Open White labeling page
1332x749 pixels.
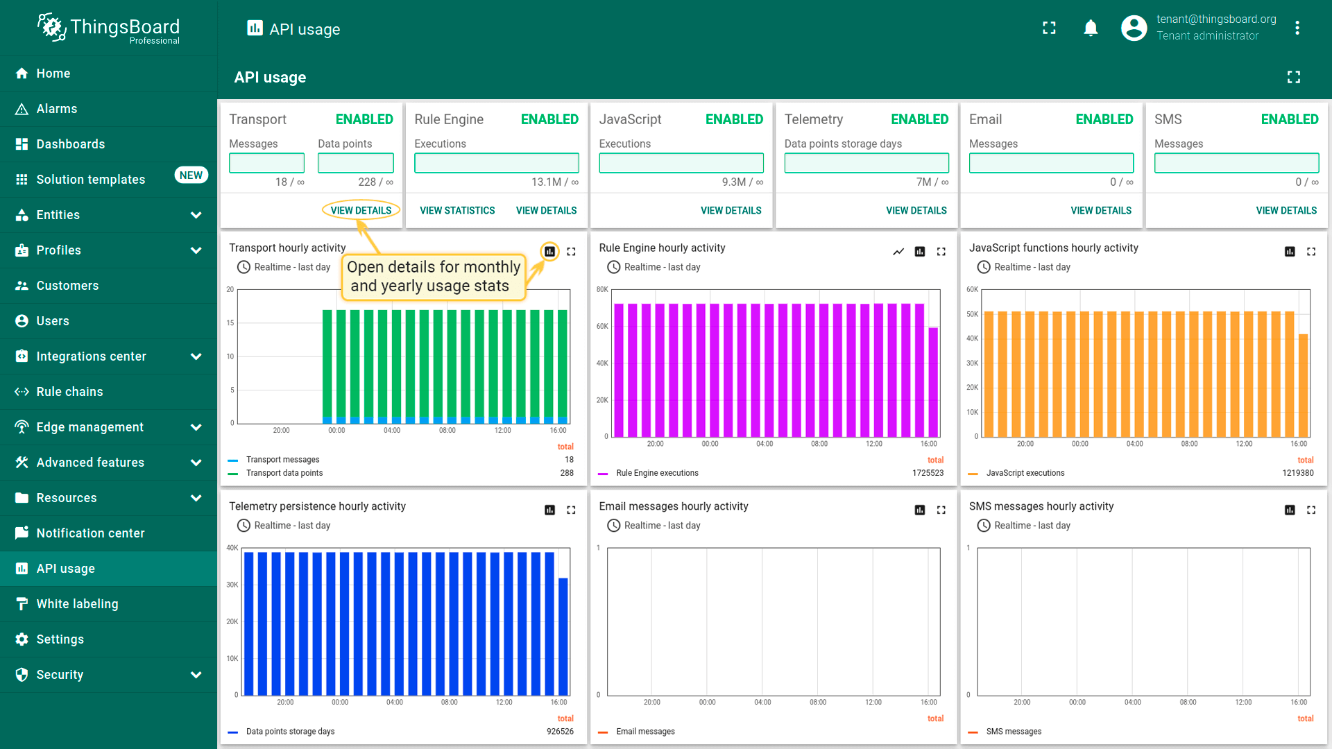(x=108, y=604)
